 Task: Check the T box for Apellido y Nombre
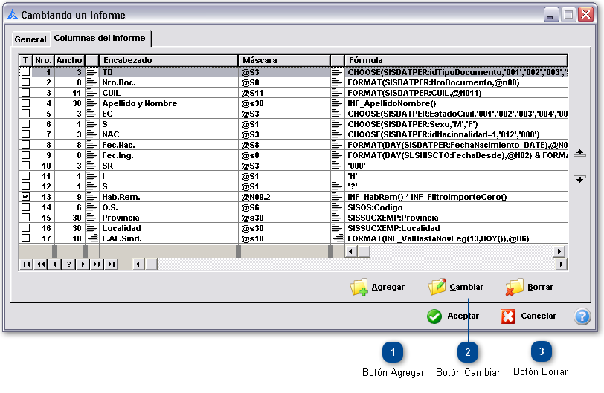25,103
